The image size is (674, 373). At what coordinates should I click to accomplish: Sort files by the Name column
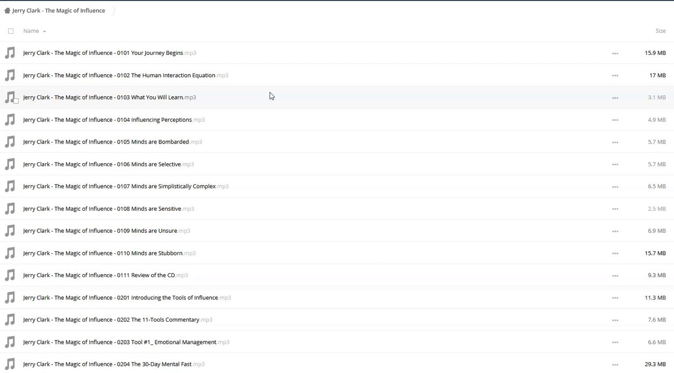(x=31, y=31)
